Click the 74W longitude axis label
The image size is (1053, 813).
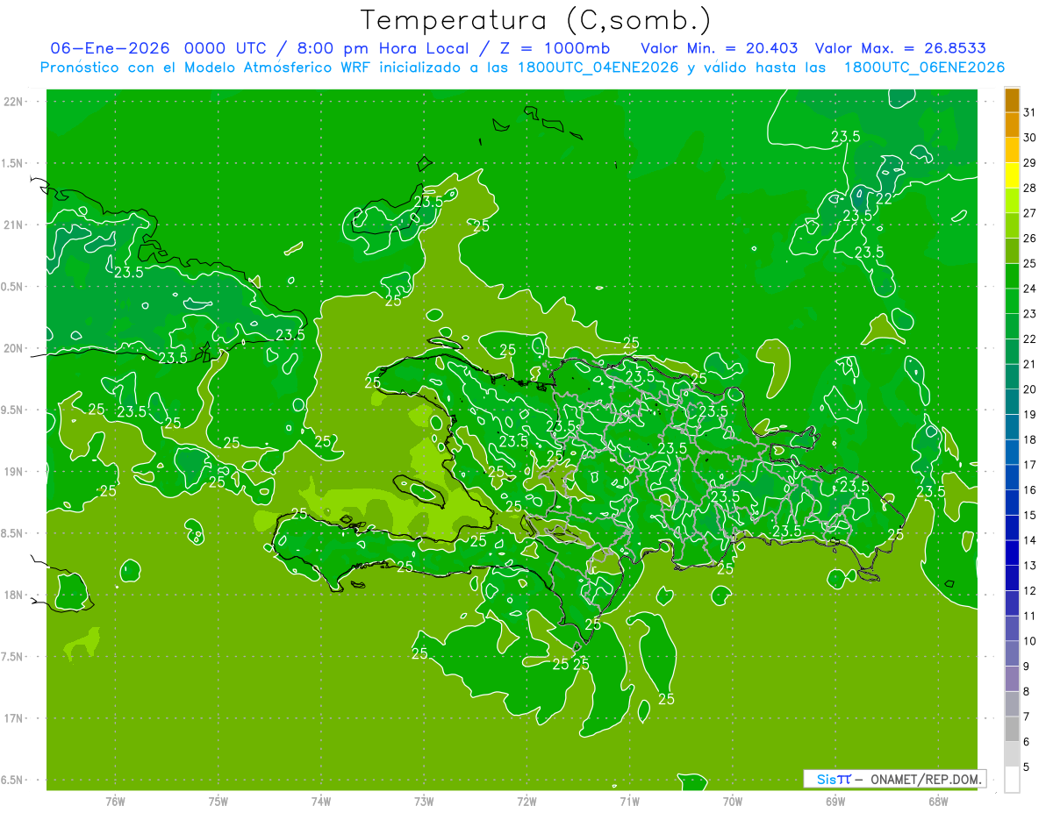(321, 802)
